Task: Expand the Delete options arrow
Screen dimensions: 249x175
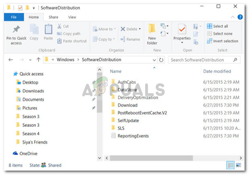Action: click(140, 29)
